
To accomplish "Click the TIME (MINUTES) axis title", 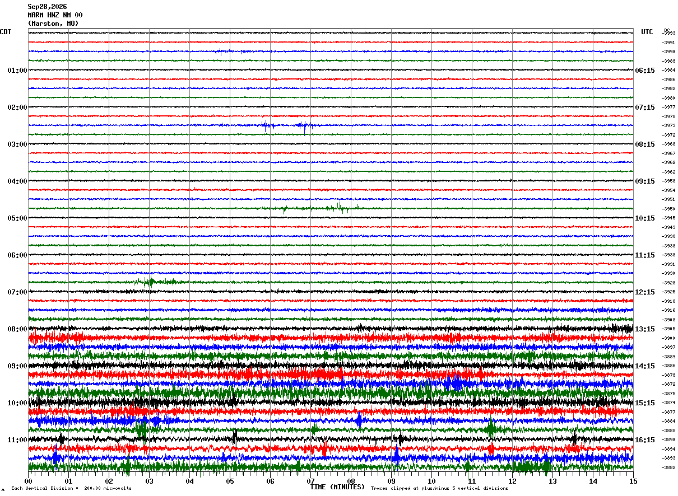I will click(337, 487).
